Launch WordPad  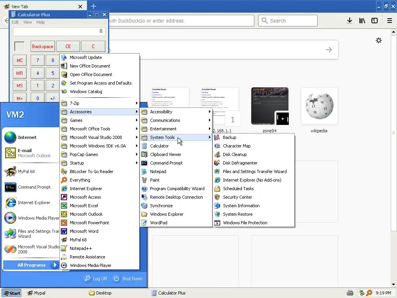(176, 223)
